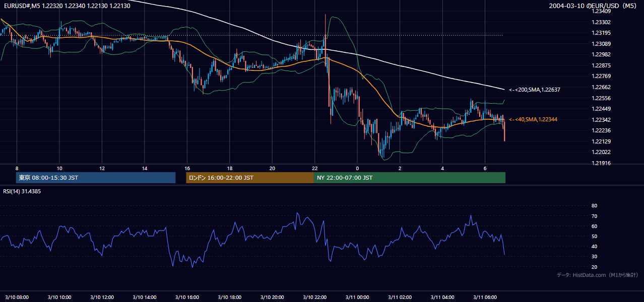Click the bottom date label 3/10 10:00
The height and width of the screenshot is (302, 644).
pyautogui.click(x=59, y=297)
